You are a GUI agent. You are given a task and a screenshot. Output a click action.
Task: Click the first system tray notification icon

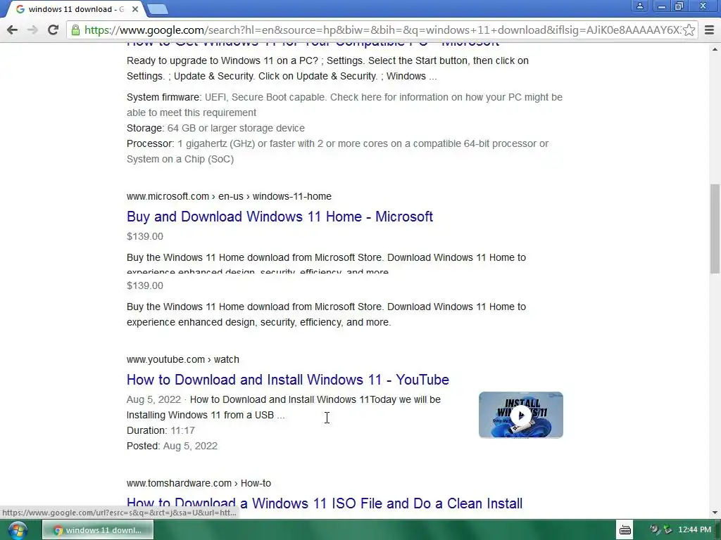[654, 530]
